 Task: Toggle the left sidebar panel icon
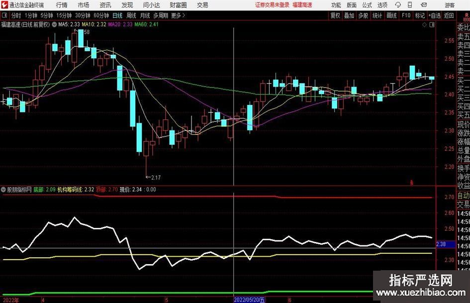point(4,15)
